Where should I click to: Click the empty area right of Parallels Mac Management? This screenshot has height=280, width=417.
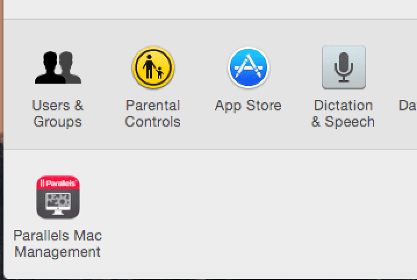[253, 213]
